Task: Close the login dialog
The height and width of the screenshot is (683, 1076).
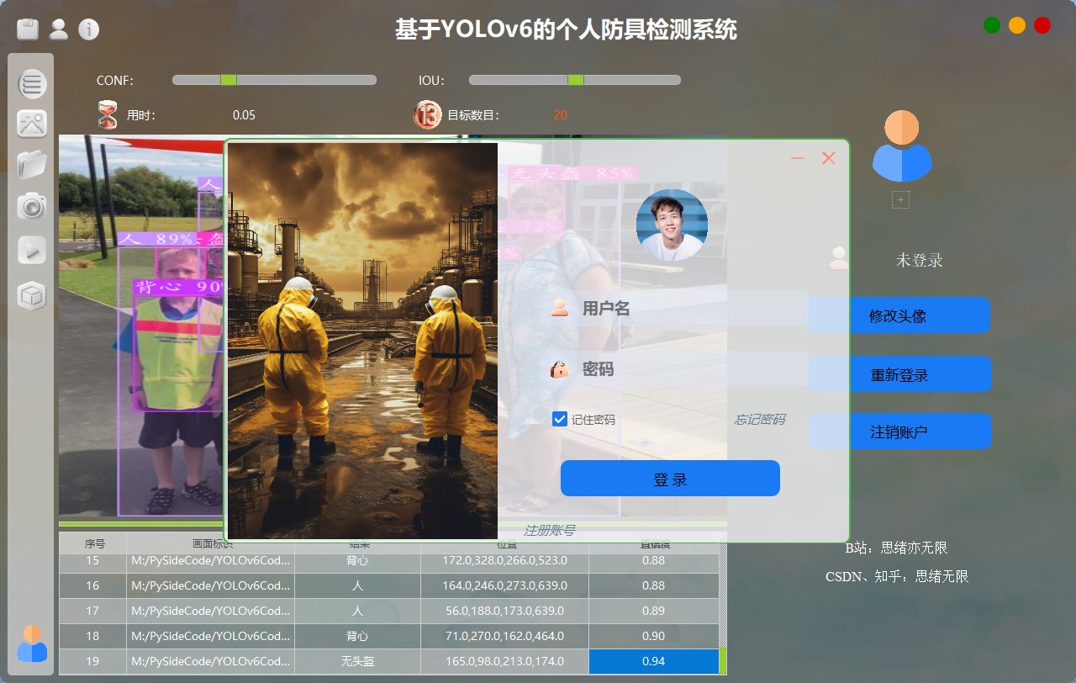Action: tap(829, 158)
